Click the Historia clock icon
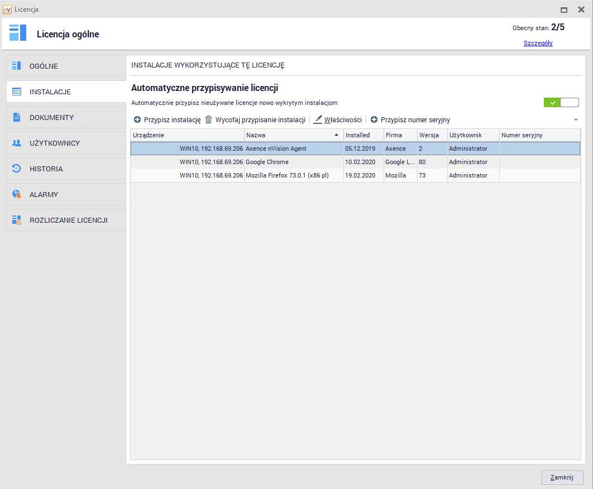The image size is (593, 489). 17,169
